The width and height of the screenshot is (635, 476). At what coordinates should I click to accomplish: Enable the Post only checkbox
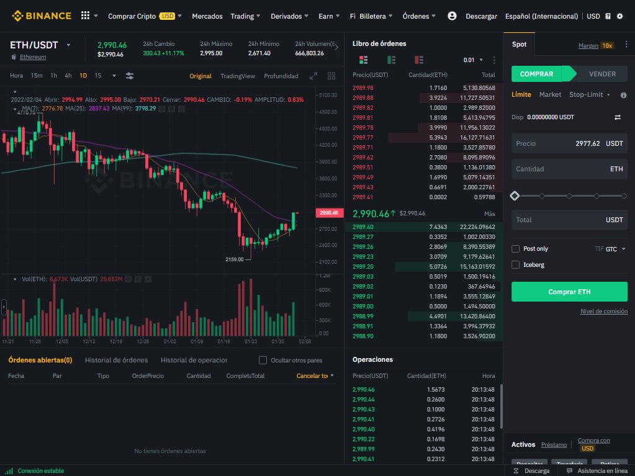tap(515, 248)
